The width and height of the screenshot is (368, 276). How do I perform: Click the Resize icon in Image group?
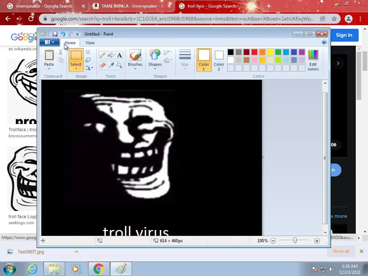point(88,60)
